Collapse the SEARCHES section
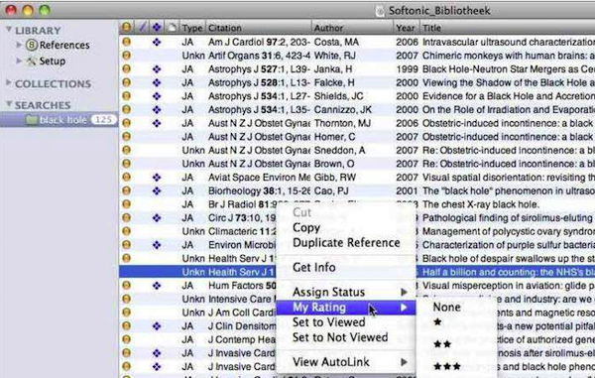 pyautogui.click(x=8, y=104)
